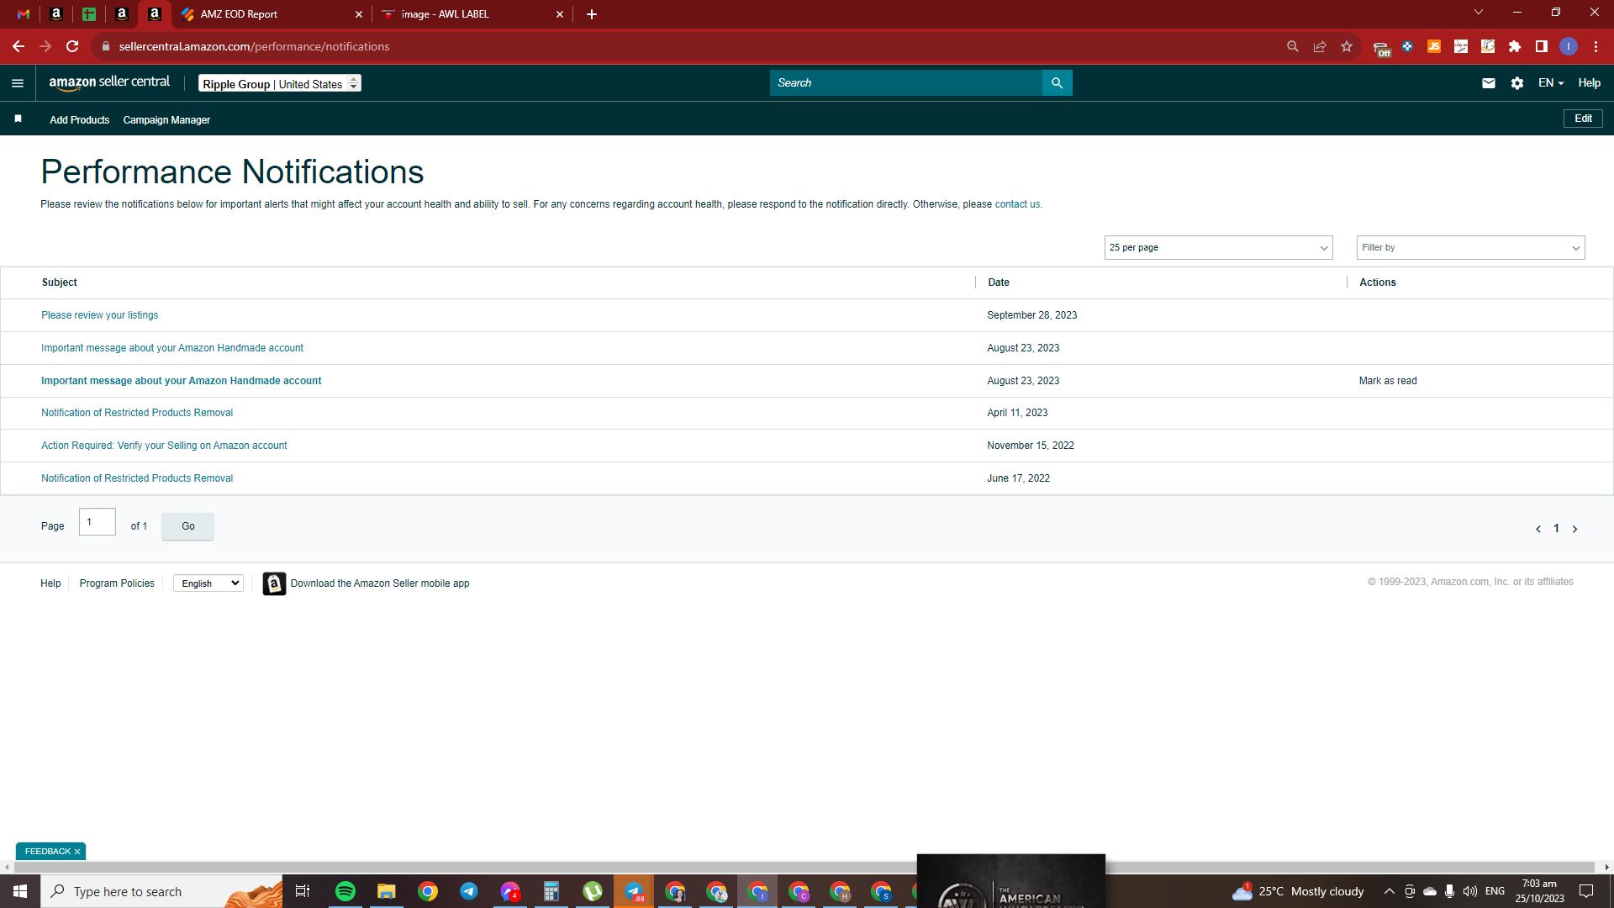The height and width of the screenshot is (908, 1614).
Task: Open the Seller Central hamburger menu
Action: [x=18, y=83]
